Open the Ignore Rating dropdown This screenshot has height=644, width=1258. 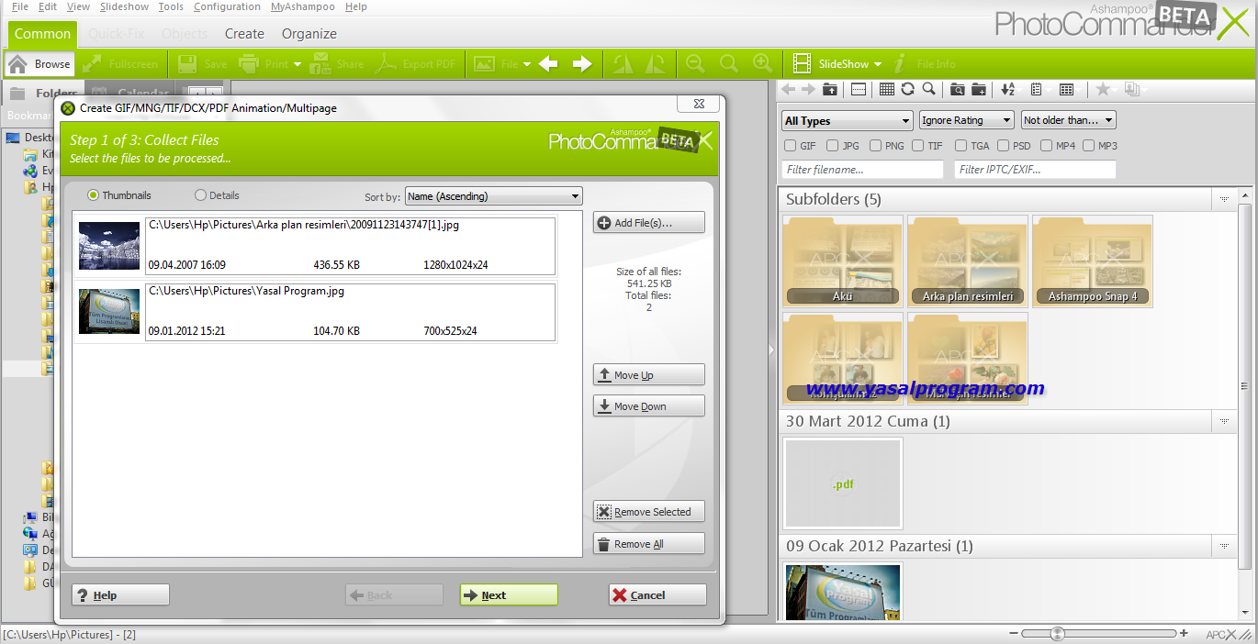(x=966, y=120)
